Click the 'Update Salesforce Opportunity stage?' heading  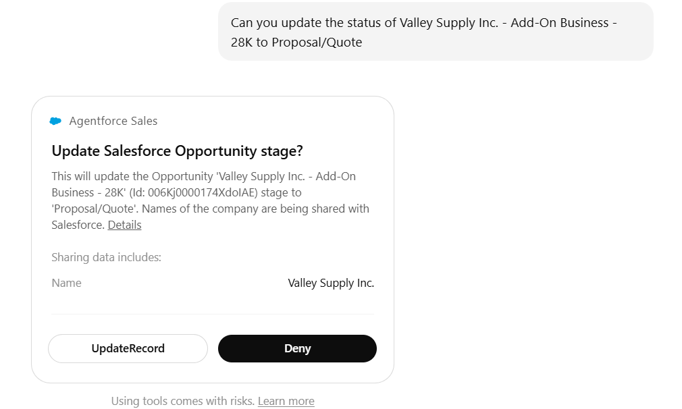[x=177, y=151]
